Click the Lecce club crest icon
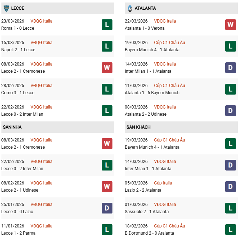This screenshot has height=240, width=241. [x=6, y=8]
